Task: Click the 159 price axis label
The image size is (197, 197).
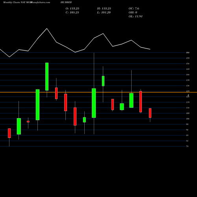Action: (188, 58)
